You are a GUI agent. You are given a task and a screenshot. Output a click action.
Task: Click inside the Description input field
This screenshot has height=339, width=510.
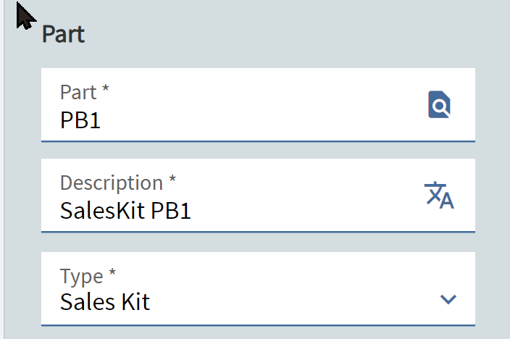tap(258, 196)
